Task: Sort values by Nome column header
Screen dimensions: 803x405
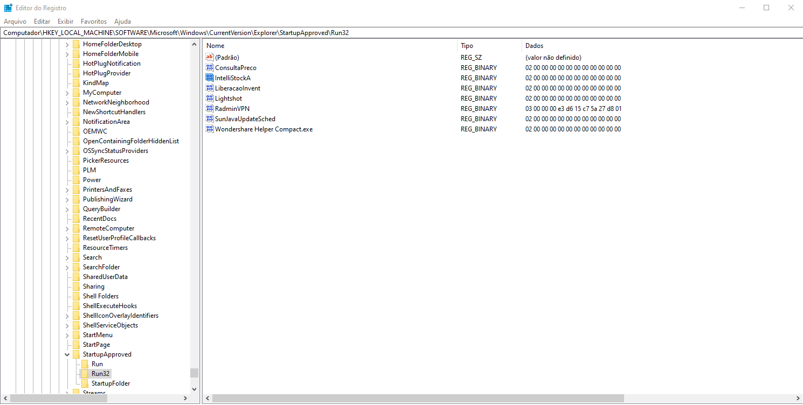Action: pos(330,46)
